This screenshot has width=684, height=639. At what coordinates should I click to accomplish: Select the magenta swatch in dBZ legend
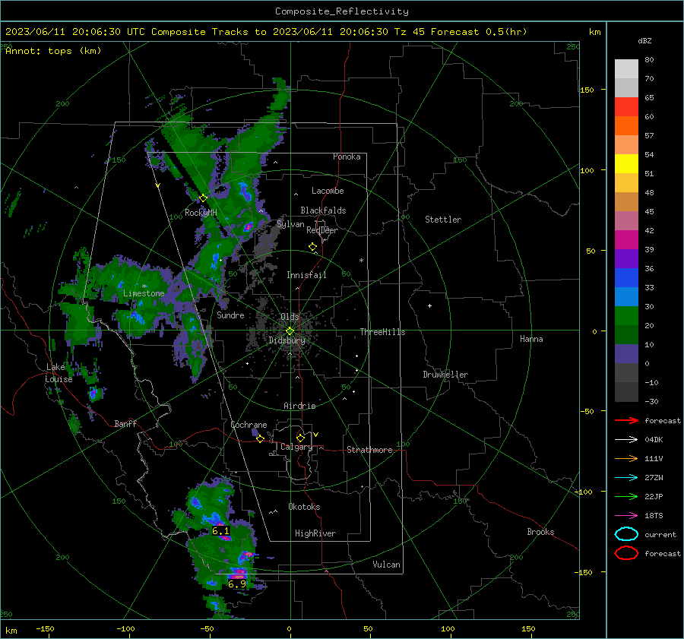pos(626,240)
